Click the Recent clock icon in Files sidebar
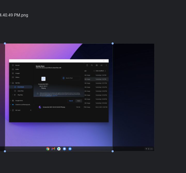This screenshot has width=186, height=173. pos(13,65)
